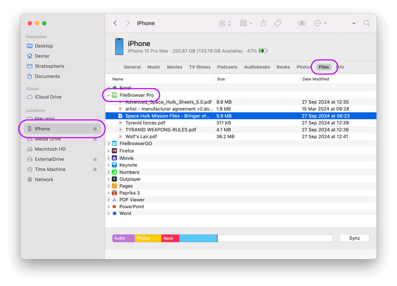Click the back navigation arrow
The width and height of the screenshot is (397, 286).
(x=116, y=23)
